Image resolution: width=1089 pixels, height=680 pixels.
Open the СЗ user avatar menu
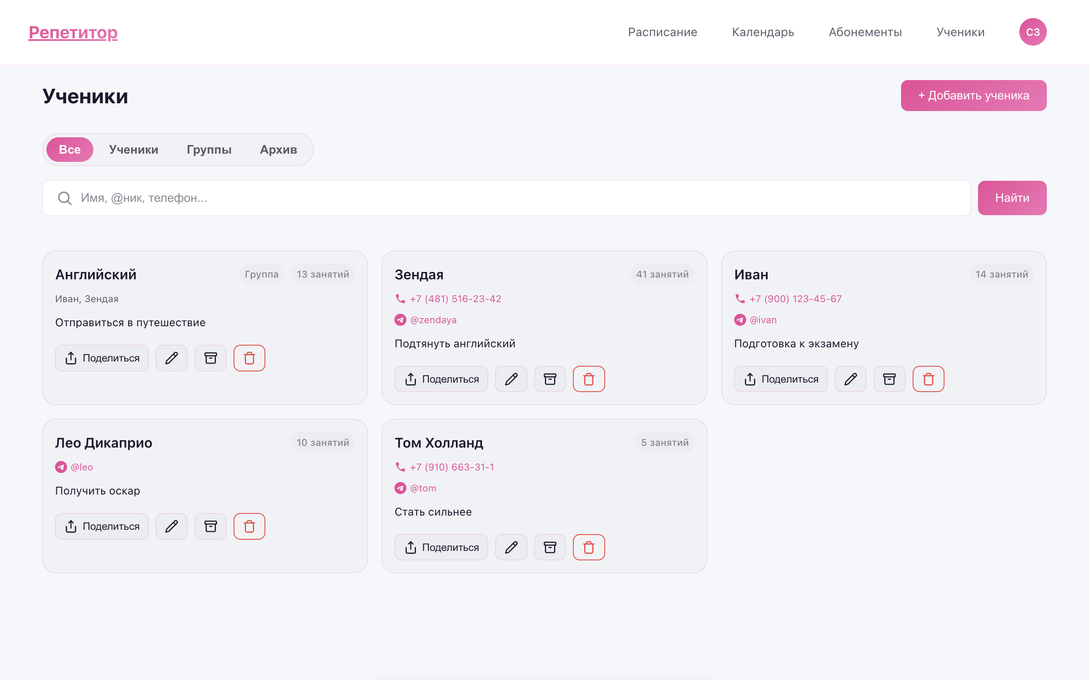coord(1032,32)
